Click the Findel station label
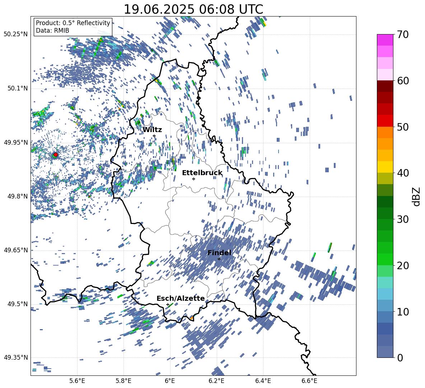Screen dimensions: 425x388 pos(219,253)
